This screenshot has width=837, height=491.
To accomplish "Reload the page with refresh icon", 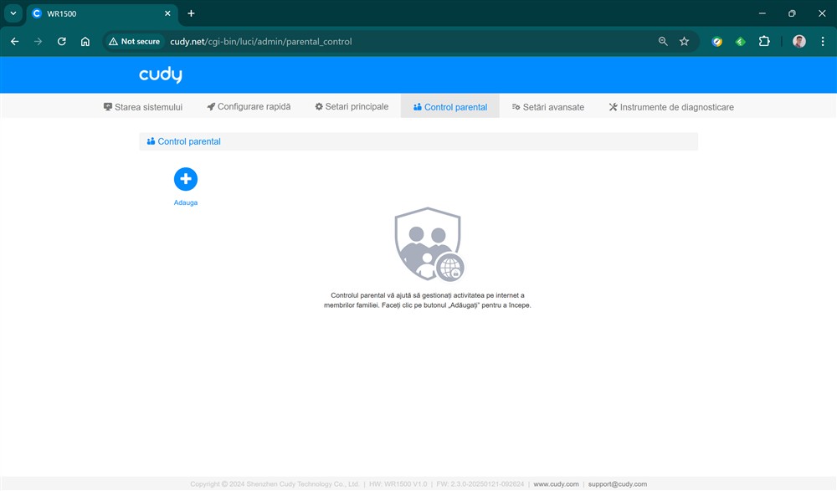I will click(x=61, y=41).
